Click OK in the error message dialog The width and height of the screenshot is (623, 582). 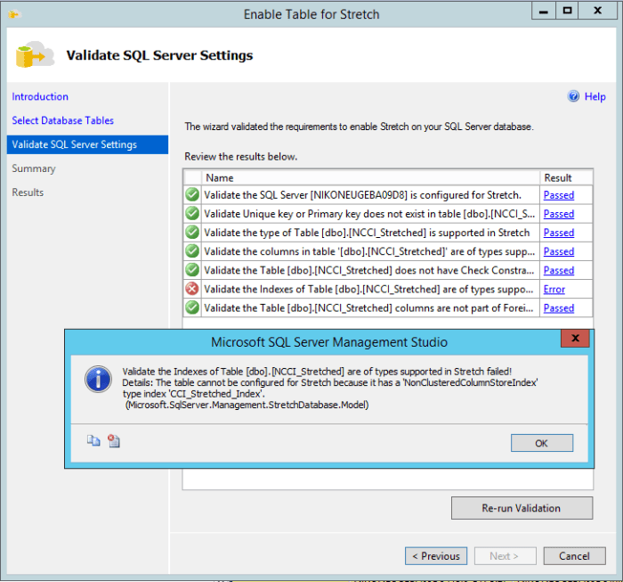pyautogui.click(x=542, y=443)
